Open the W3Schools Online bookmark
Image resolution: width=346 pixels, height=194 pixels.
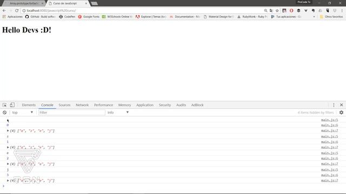point(117,17)
